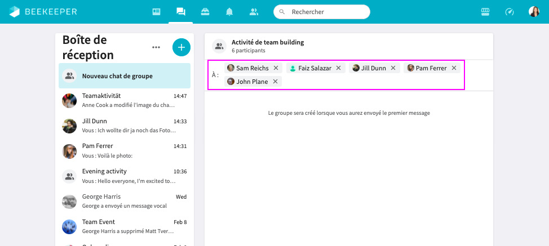The height and width of the screenshot is (246, 549).
Task: Remove Jill Dunn from recipients
Action: pyautogui.click(x=393, y=68)
